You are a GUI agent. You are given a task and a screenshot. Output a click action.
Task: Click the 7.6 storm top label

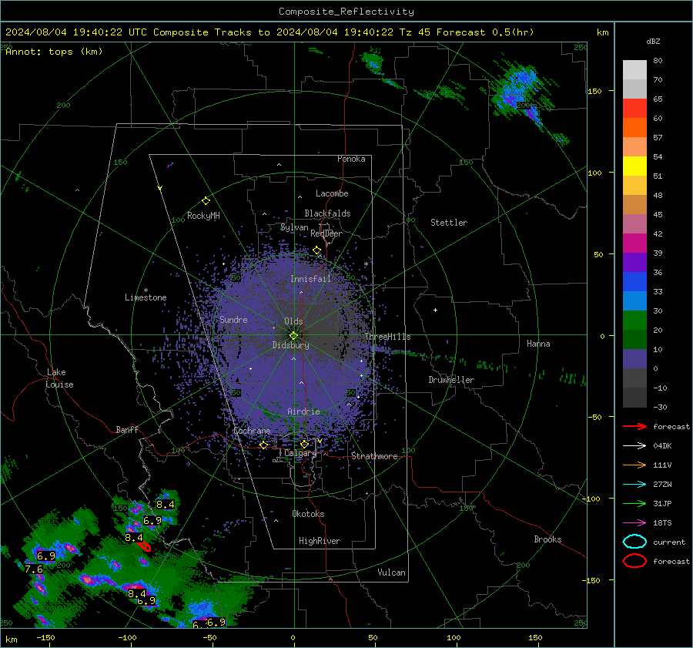(34, 569)
